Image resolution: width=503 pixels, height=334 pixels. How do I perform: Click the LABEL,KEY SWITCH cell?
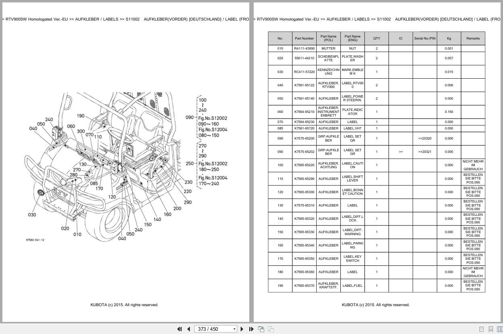(353, 259)
